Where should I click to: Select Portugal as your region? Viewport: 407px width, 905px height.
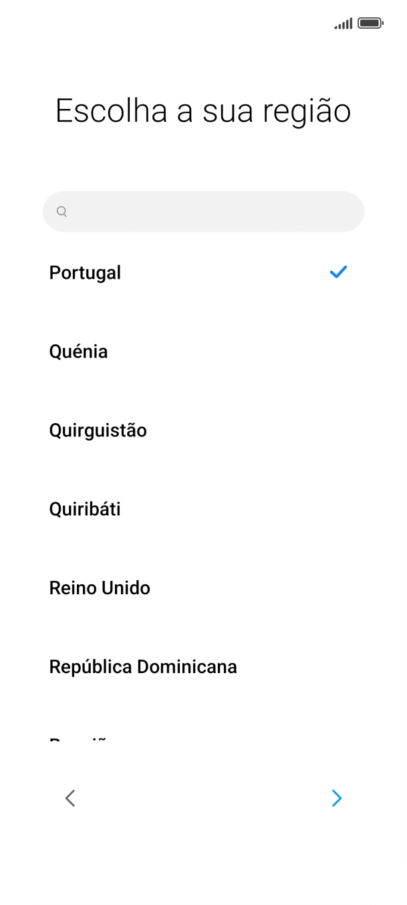click(x=85, y=272)
